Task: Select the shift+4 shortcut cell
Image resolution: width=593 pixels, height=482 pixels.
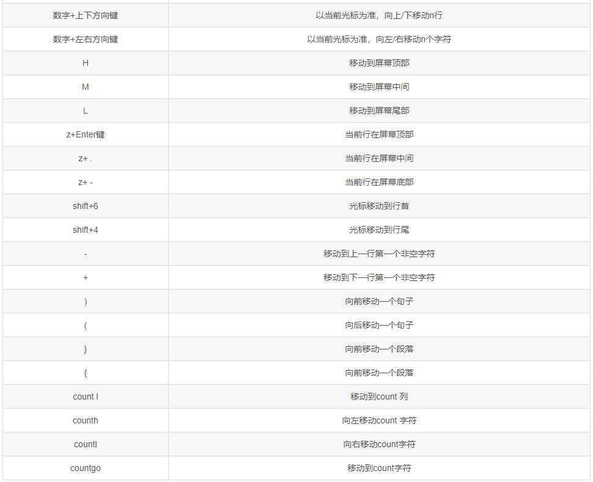Action: (85, 230)
